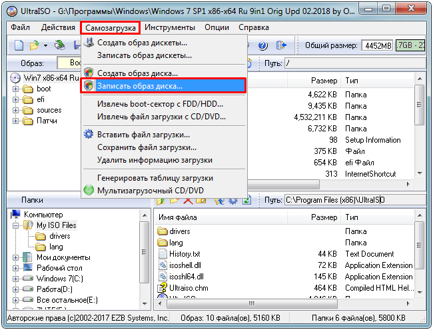
Task: Click the 4452MB total size field
Action: (378, 45)
